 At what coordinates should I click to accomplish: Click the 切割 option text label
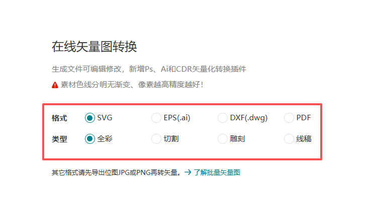tap(171, 139)
